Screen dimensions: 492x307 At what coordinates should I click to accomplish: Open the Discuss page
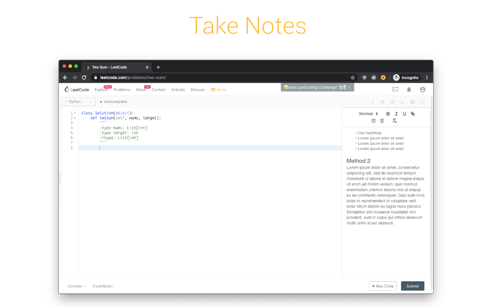click(x=198, y=90)
